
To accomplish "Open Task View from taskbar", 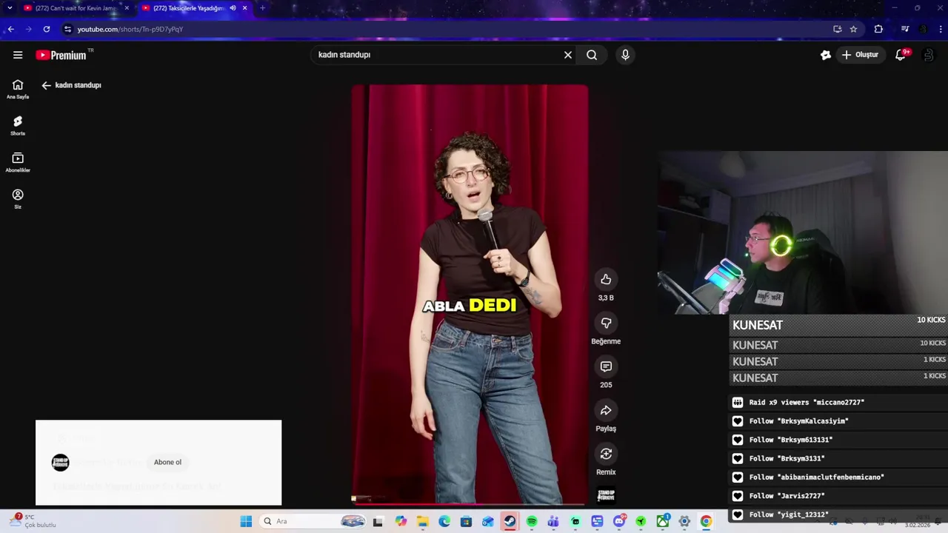I will coord(378,521).
